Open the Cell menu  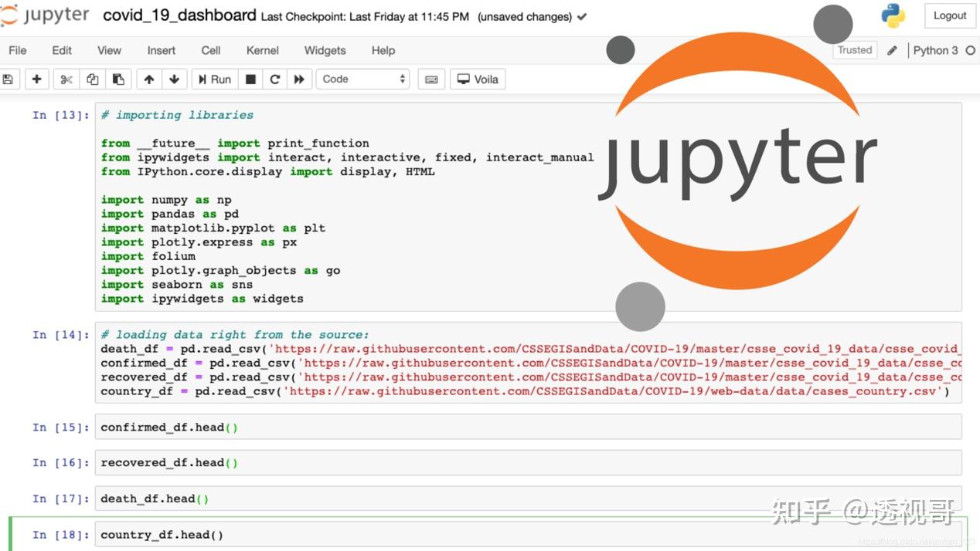[211, 50]
